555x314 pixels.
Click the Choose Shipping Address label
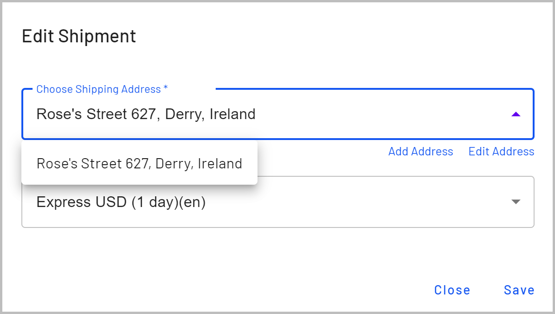[x=99, y=89]
